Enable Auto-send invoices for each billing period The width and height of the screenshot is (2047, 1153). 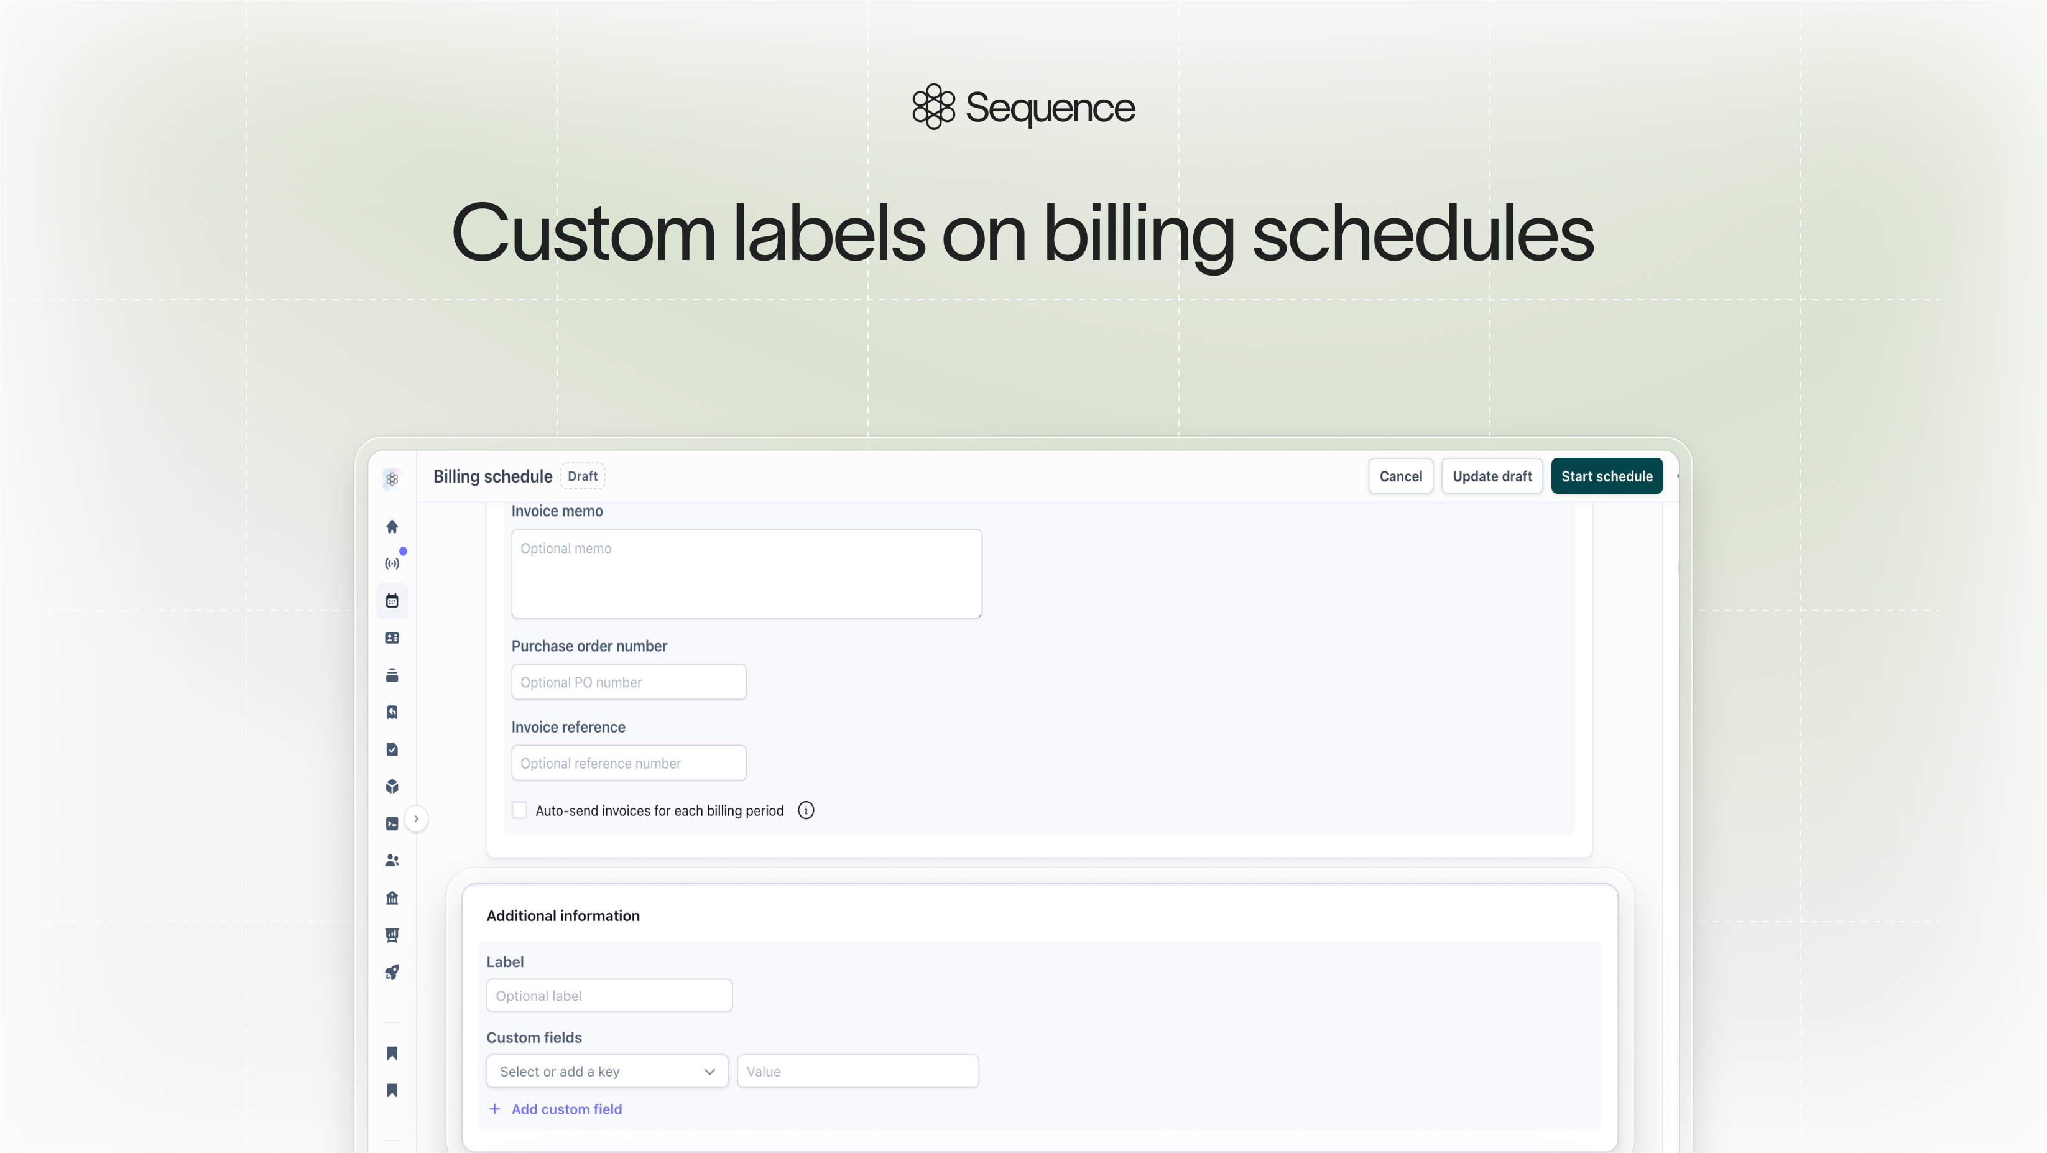520,810
